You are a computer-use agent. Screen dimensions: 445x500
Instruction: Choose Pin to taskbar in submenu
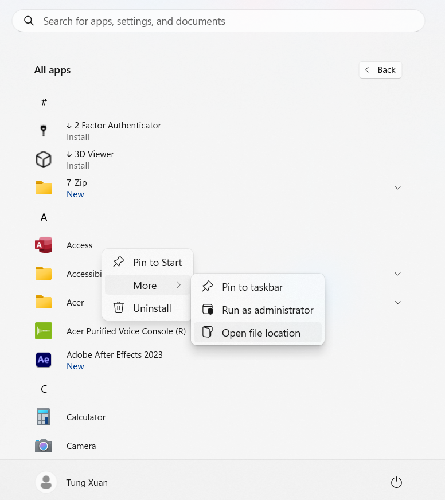(257, 287)
